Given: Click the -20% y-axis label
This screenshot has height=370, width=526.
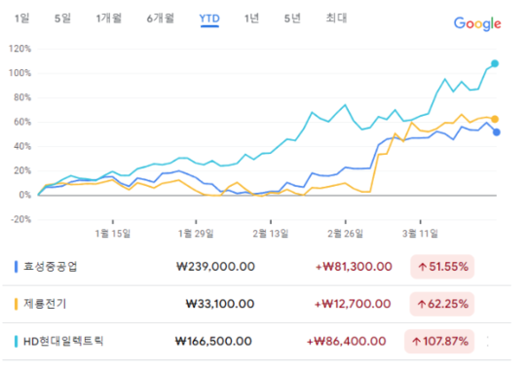Looking at the screenshot, I should click(20, 220).
